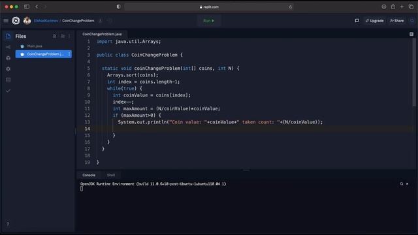The image size is (418, 235).
Task: Reload the page
Action: pyautogui.click(x=290, y=7)
